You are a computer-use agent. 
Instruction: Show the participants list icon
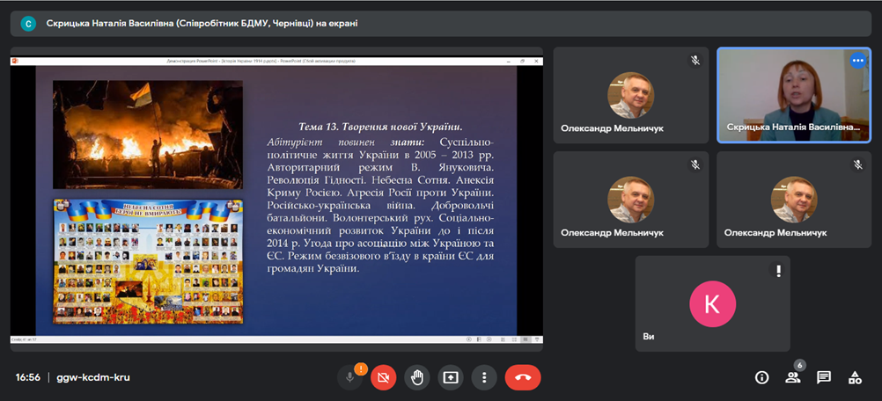(792, 378)
